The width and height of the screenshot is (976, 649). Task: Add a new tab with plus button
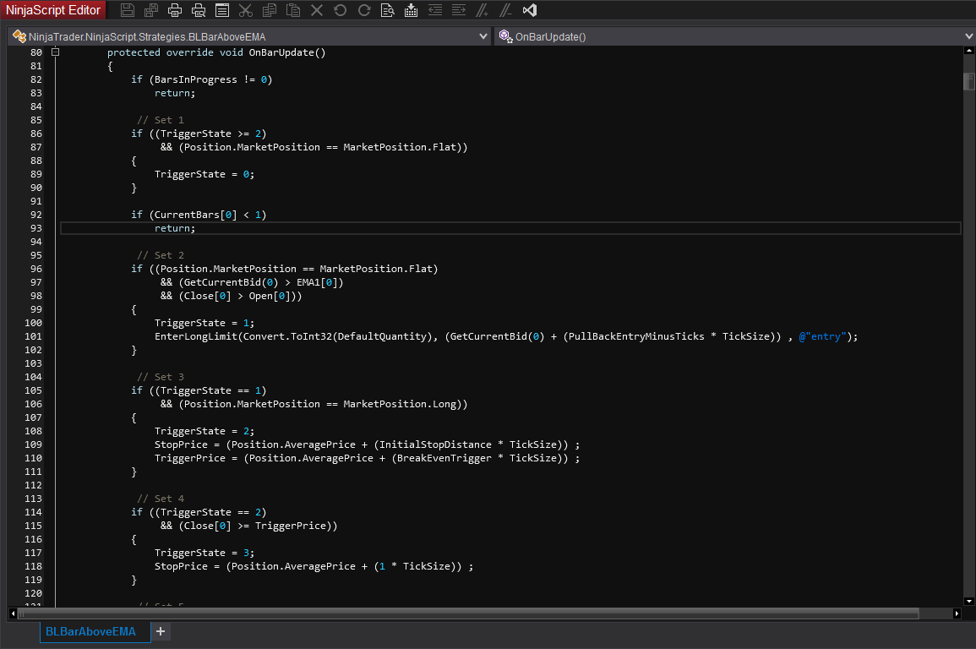pyautogui.click(x=161, y=631)
